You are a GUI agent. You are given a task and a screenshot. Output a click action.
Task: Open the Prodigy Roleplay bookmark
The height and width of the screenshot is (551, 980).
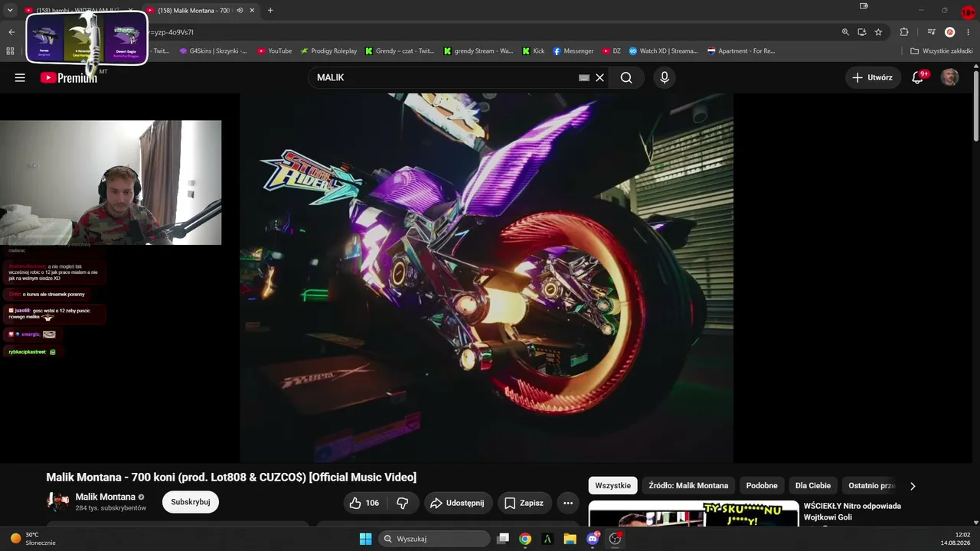328,51
